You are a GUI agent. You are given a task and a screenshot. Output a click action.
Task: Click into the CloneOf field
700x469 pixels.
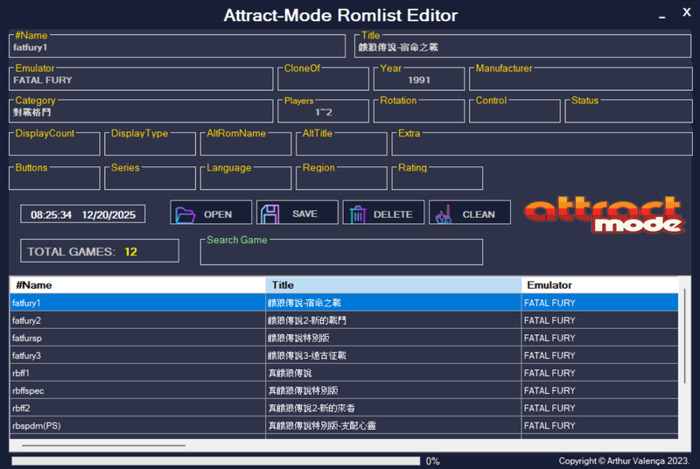point(323,80)
